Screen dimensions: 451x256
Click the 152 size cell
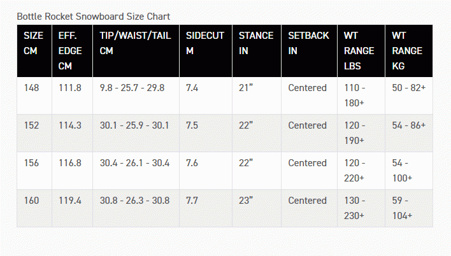pyautogui.click(x=34, y=133)
